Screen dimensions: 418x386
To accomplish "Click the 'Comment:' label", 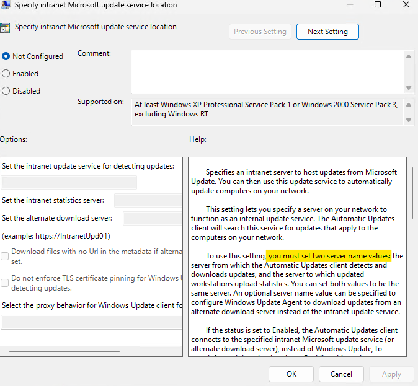I will click(x=94, y=53).
